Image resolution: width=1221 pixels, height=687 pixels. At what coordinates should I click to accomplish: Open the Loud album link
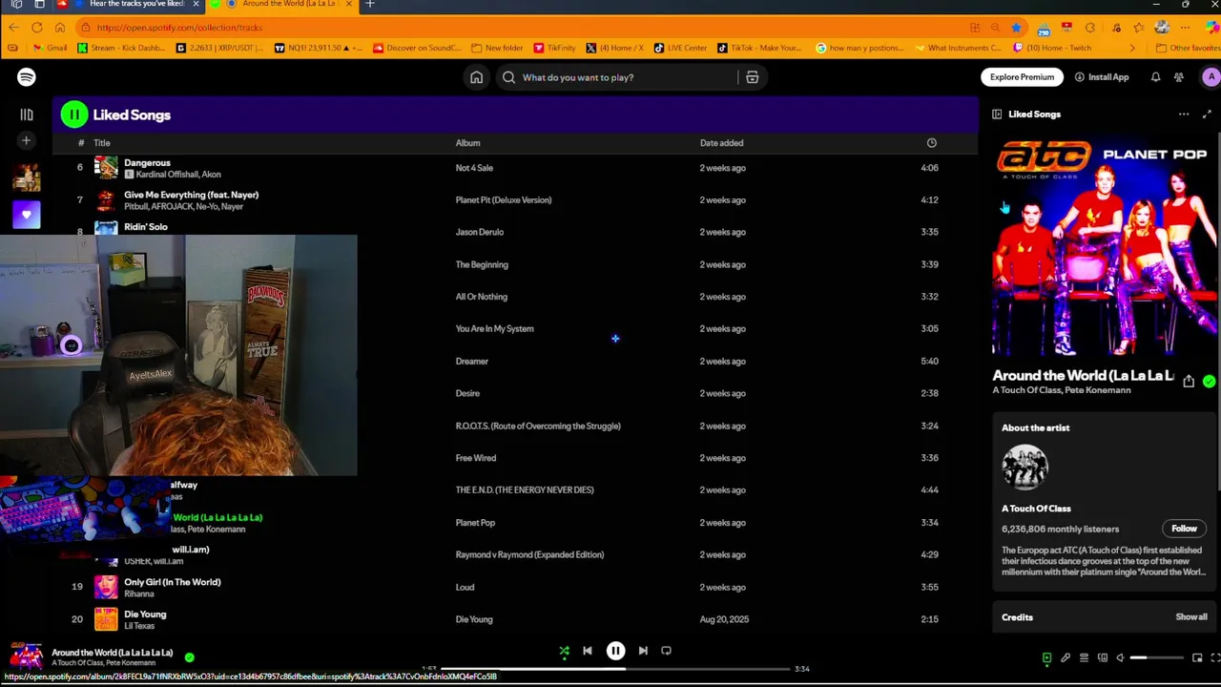tap(465, 588)
